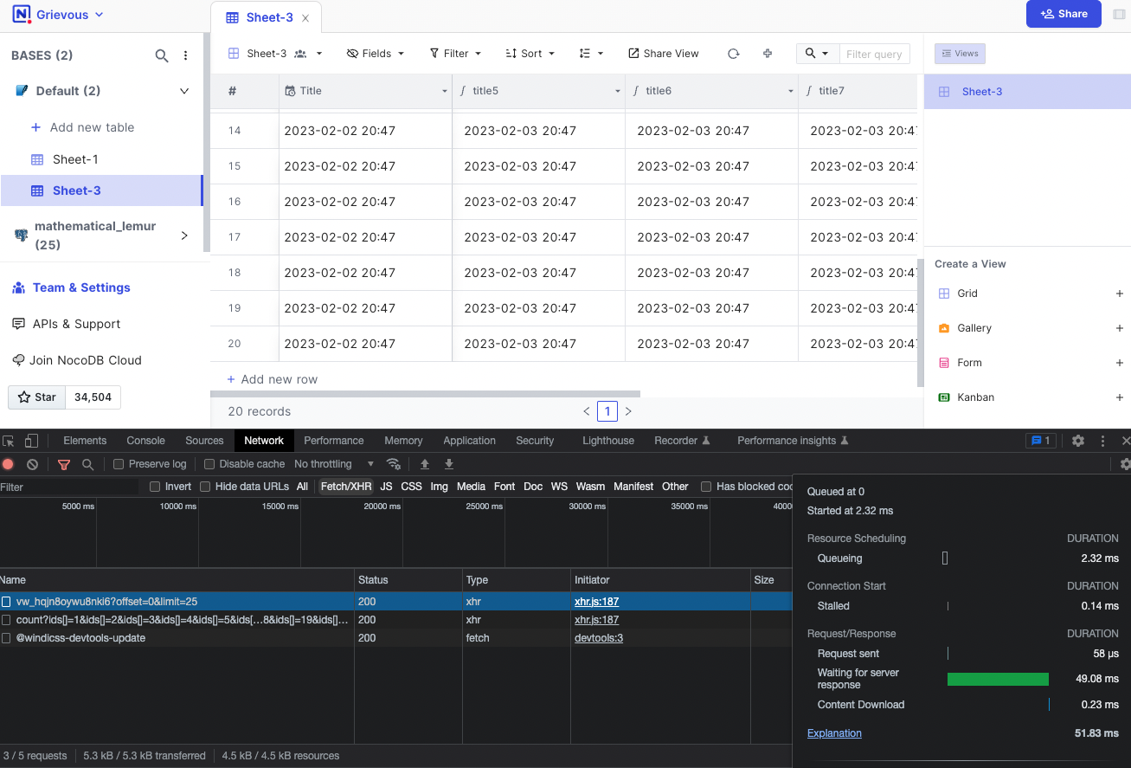
Task: Check the box for the count?ids request row
Action: 6,620
